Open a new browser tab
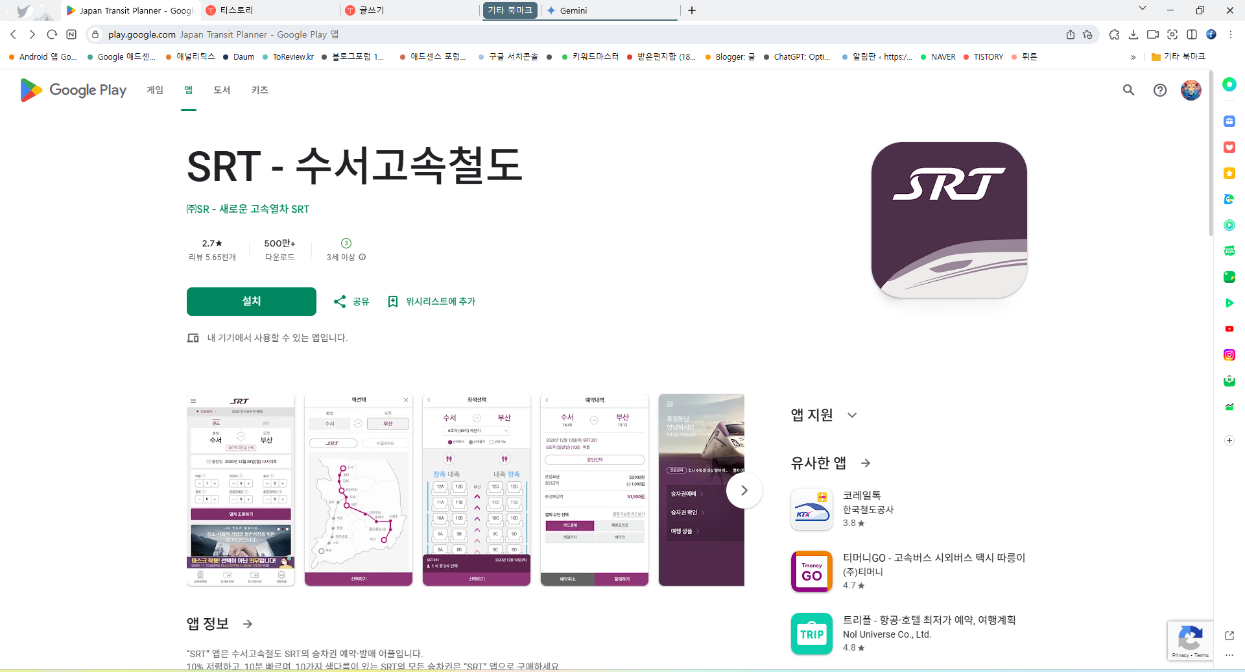Screen dimensions: 1245x672 coord(692,10)
